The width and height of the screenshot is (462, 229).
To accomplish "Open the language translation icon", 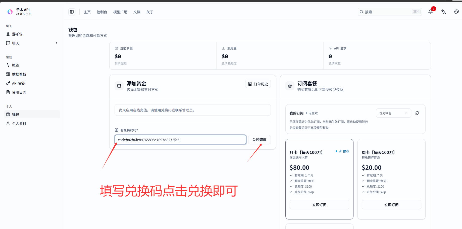I will pos(444,12).
